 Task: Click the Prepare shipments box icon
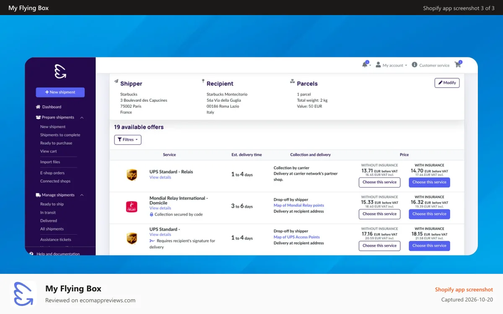pyautogui.click(x=38, y=117)
